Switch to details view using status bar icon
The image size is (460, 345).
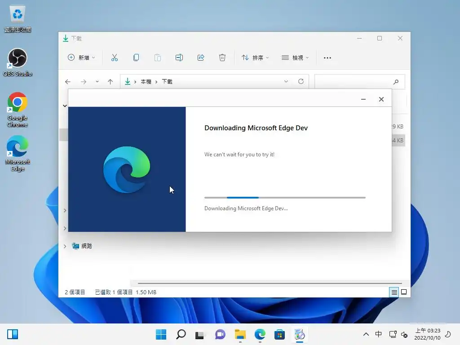coord(394,292)
